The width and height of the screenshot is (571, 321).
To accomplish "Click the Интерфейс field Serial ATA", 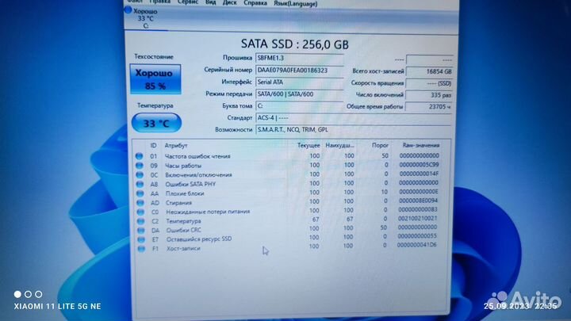I will [299, 82].
